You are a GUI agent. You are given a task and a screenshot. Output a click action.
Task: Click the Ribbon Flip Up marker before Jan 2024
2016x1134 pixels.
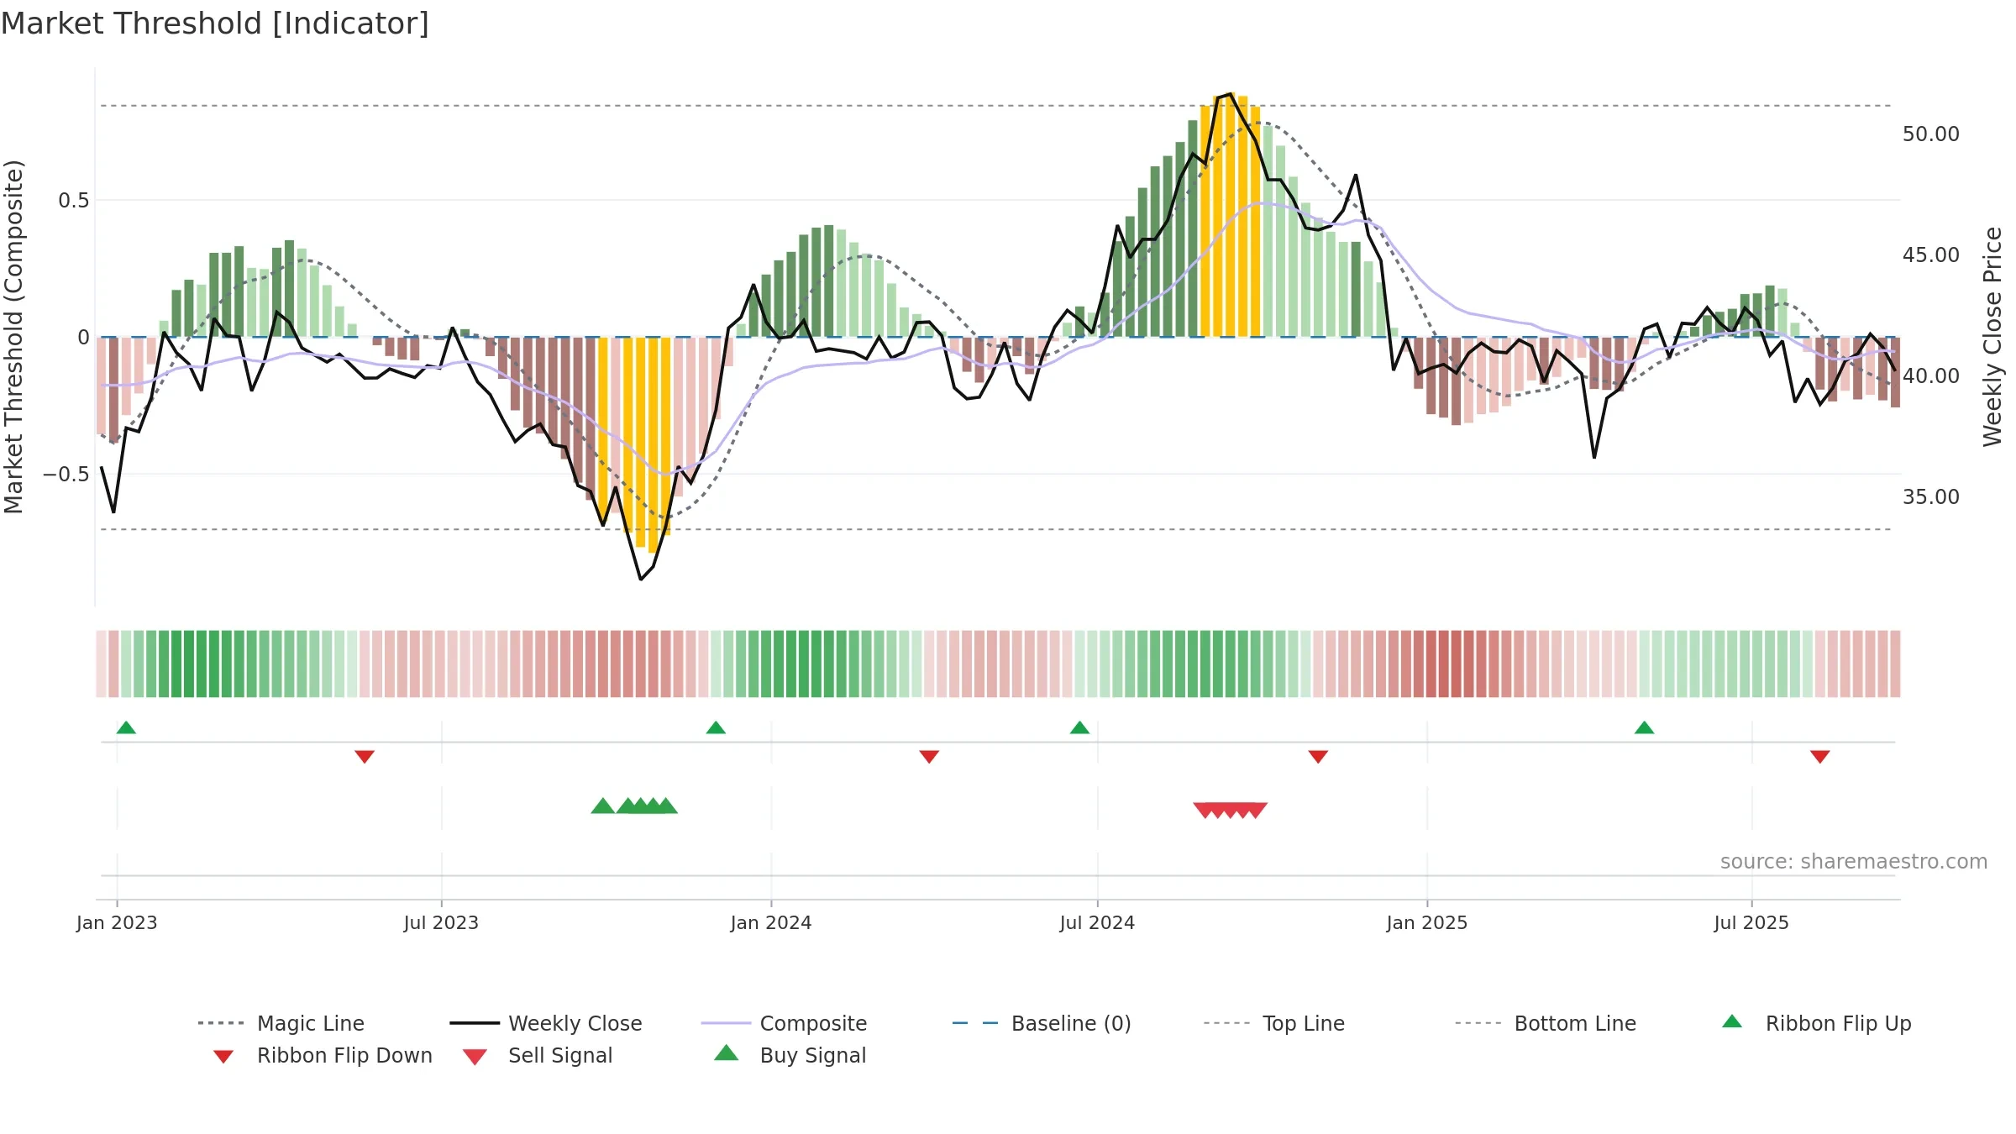click(x=716, y=727)
